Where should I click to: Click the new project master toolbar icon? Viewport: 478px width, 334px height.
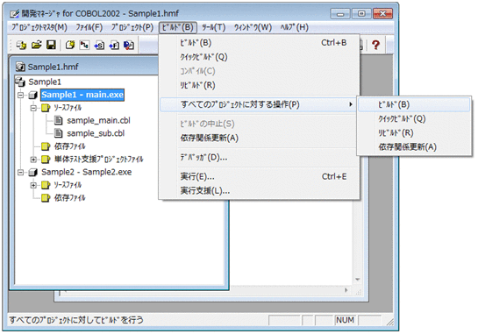click(21, 45)
